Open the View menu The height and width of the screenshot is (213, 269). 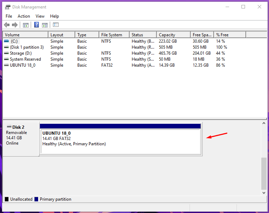click(40, 16)
